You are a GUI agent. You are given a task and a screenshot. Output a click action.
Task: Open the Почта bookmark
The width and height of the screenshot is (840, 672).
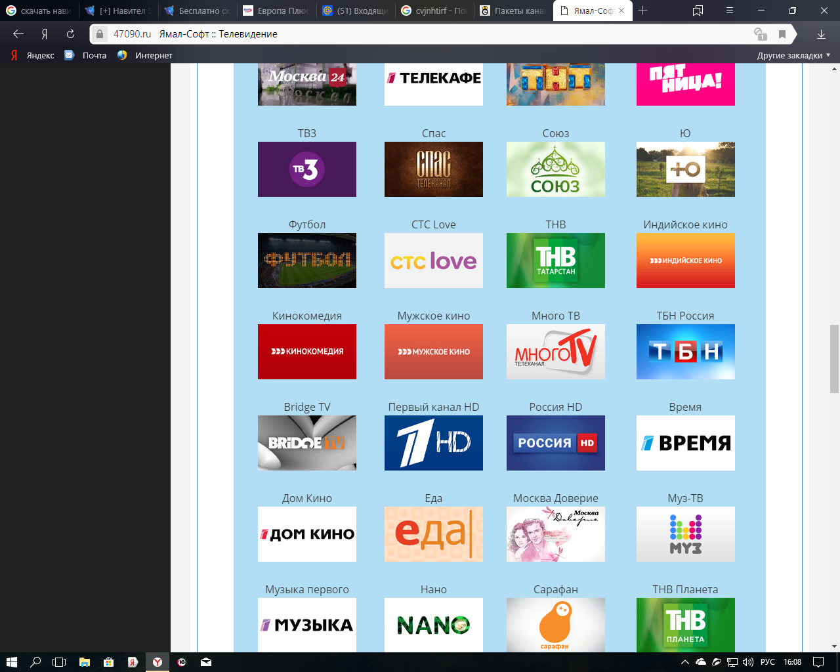(85, 55)
